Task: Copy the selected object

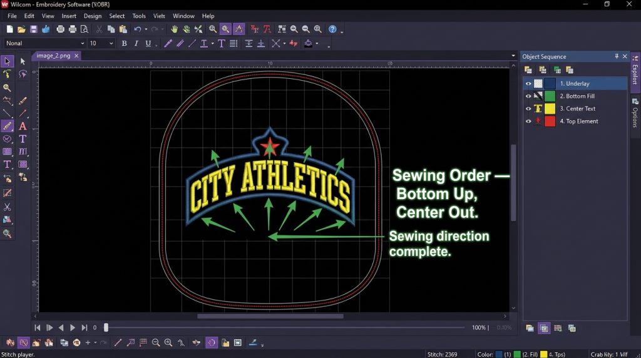Action: point(111,29)
